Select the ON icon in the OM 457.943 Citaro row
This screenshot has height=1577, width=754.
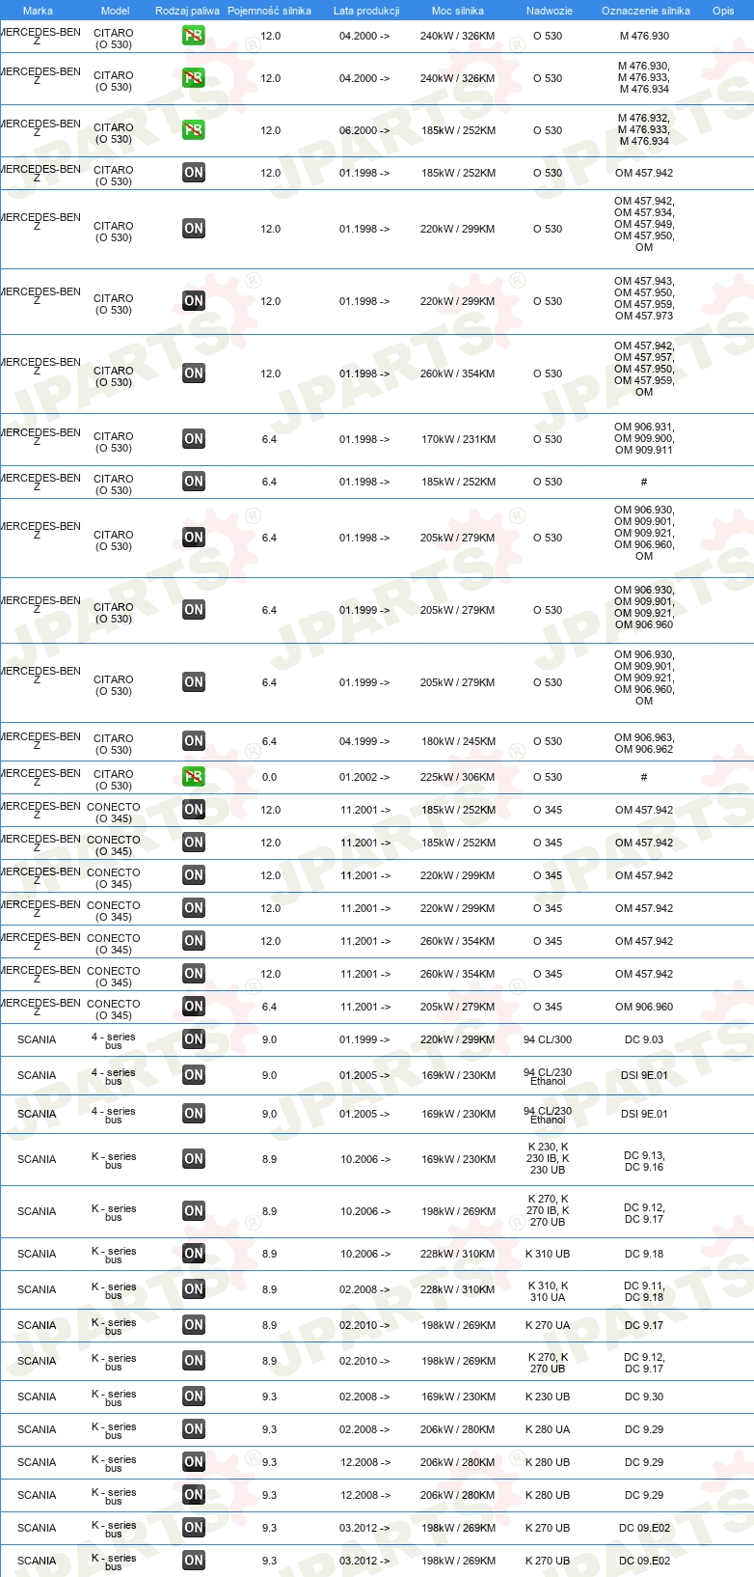194,301
